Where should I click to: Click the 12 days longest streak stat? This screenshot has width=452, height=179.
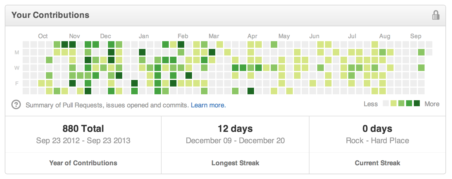[x=235, y=129]
